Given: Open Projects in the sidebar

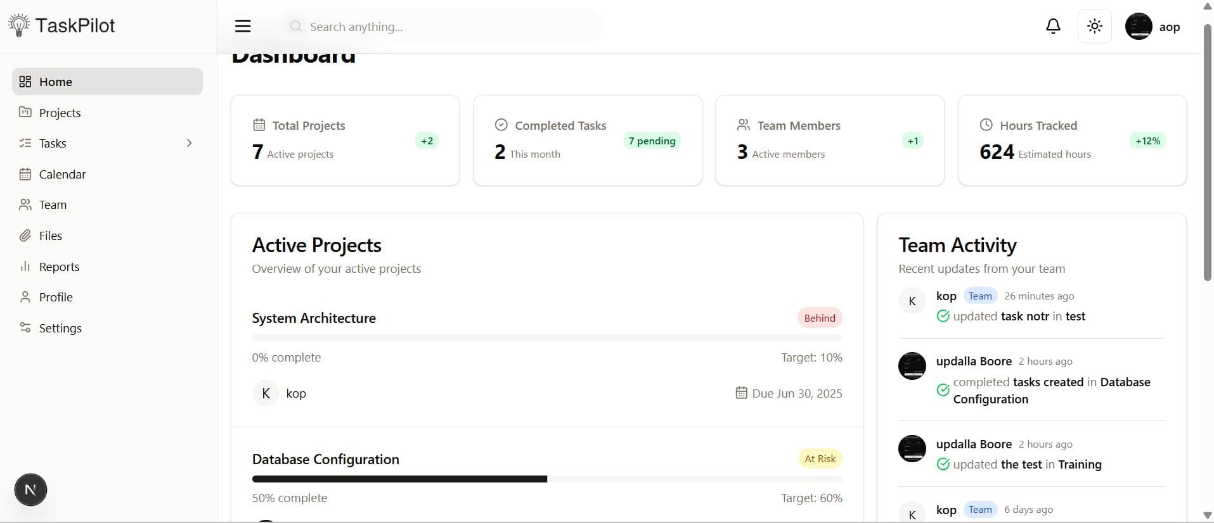Looking at the screenshot, I should point(107,113).
